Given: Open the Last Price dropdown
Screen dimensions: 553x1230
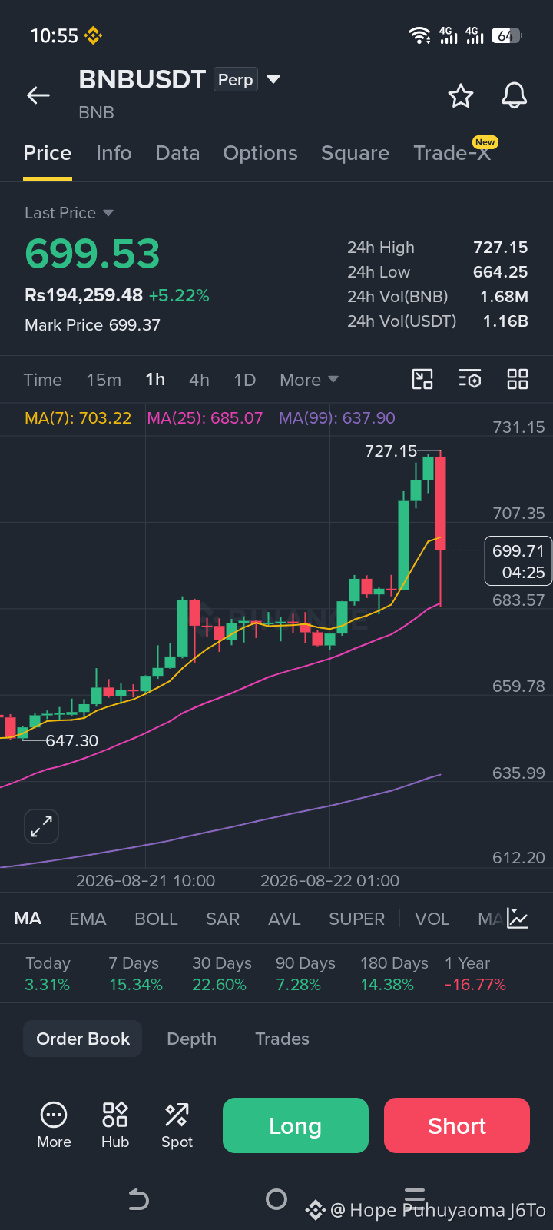Looking at the screenshot, I should [x=69, y=213].
